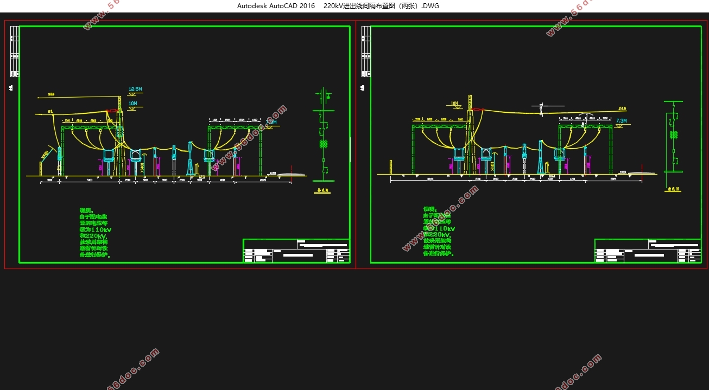Select the 10M elevation marker on left sheet
This screenshot has width=709, height=390.
tap(133, 103)
